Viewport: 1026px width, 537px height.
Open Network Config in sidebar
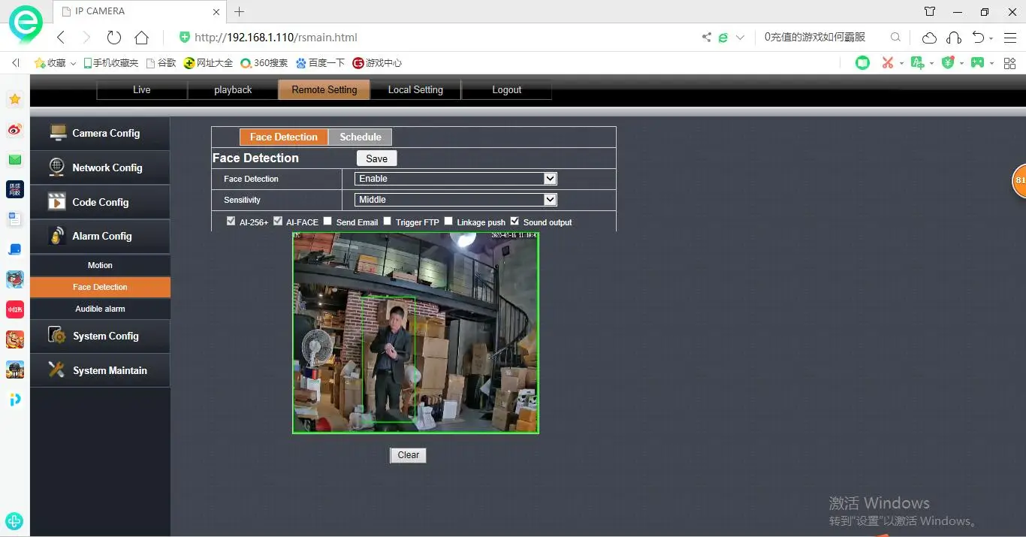(x=100, y=167)
